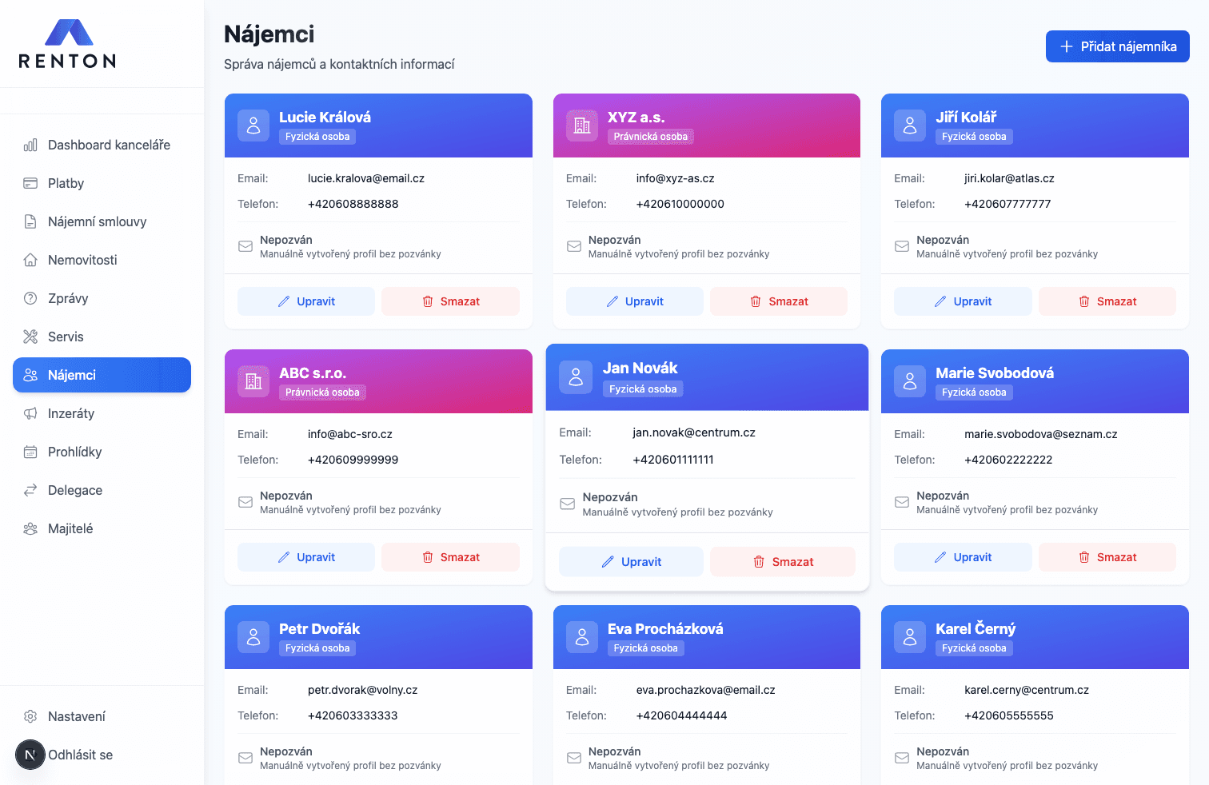Open Nájemní smlouvy section
Viewport: 1209px width, 785px height.
pos(97,221)
